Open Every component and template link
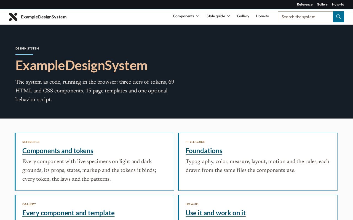Viewport: 353px width, 220px height. pos(68,213)
